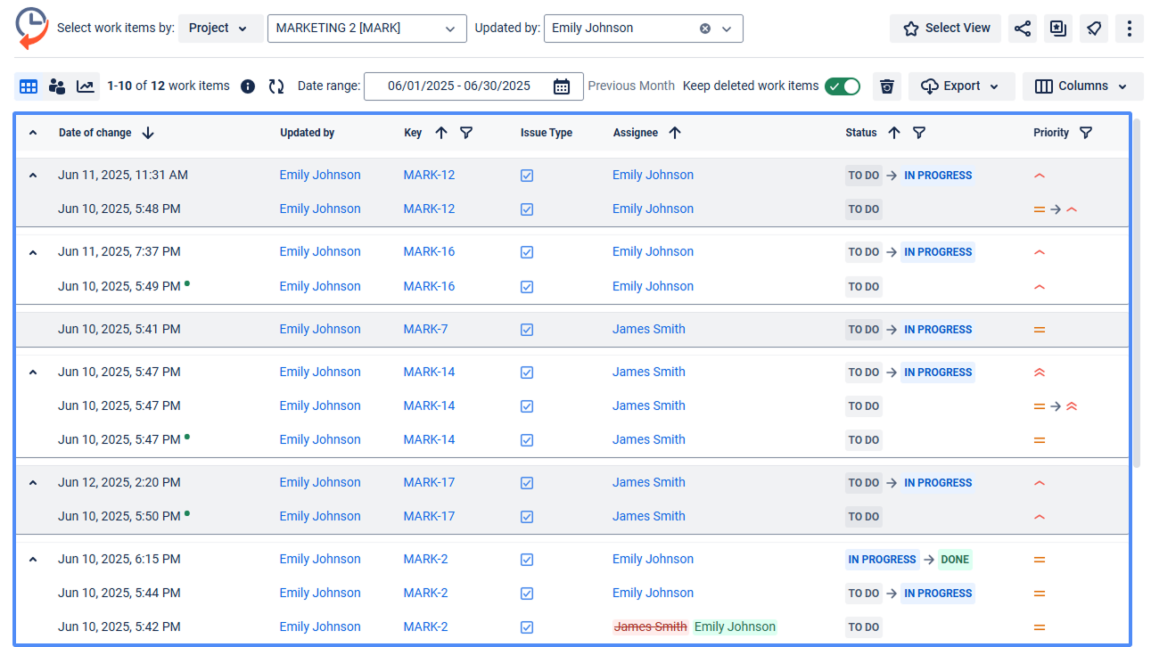Collapse the MARK-17 group
The height and width of the screenshot is (647, 1151).
(33, 483)
